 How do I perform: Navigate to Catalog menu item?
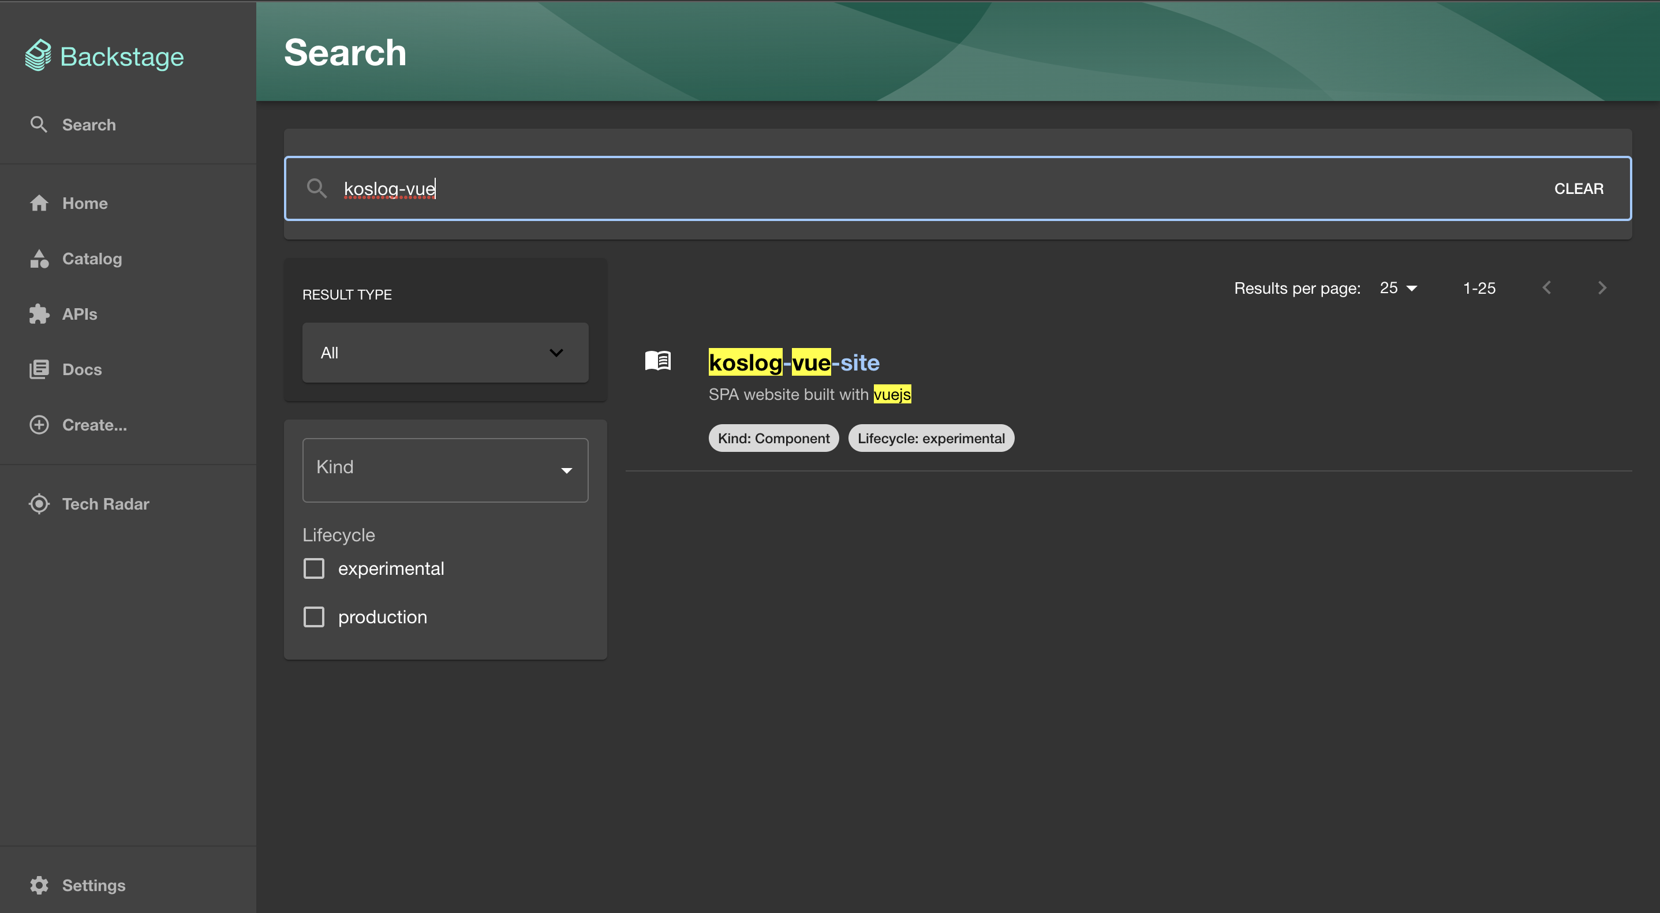point(92,259)
